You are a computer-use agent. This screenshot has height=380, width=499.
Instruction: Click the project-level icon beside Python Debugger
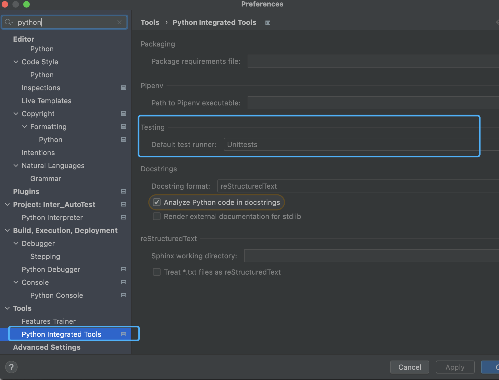tap(124, 269)
